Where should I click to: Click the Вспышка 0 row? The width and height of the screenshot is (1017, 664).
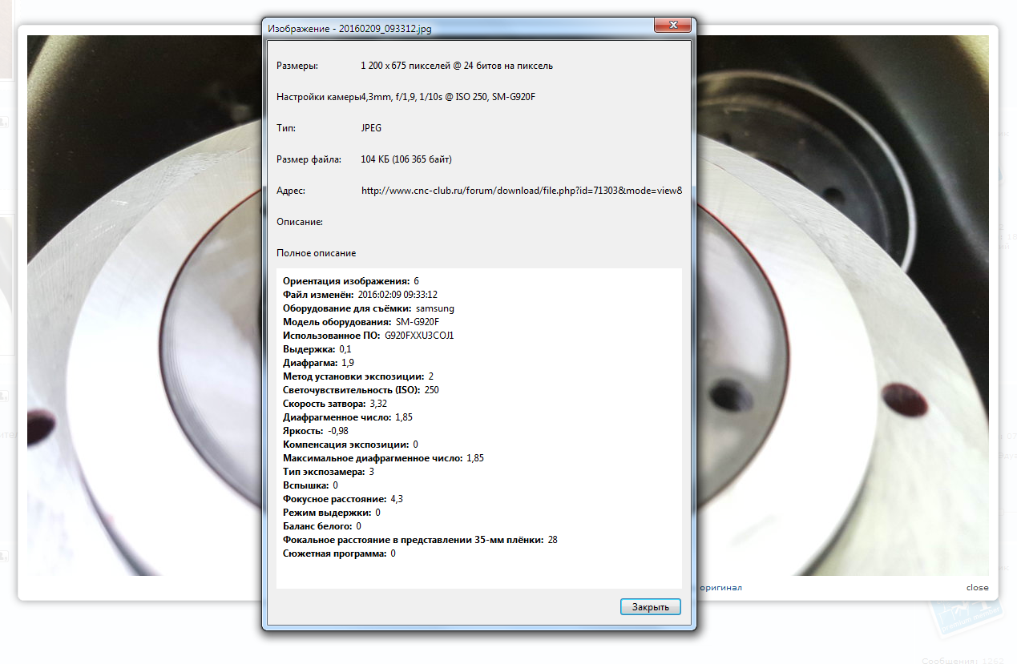311,485
